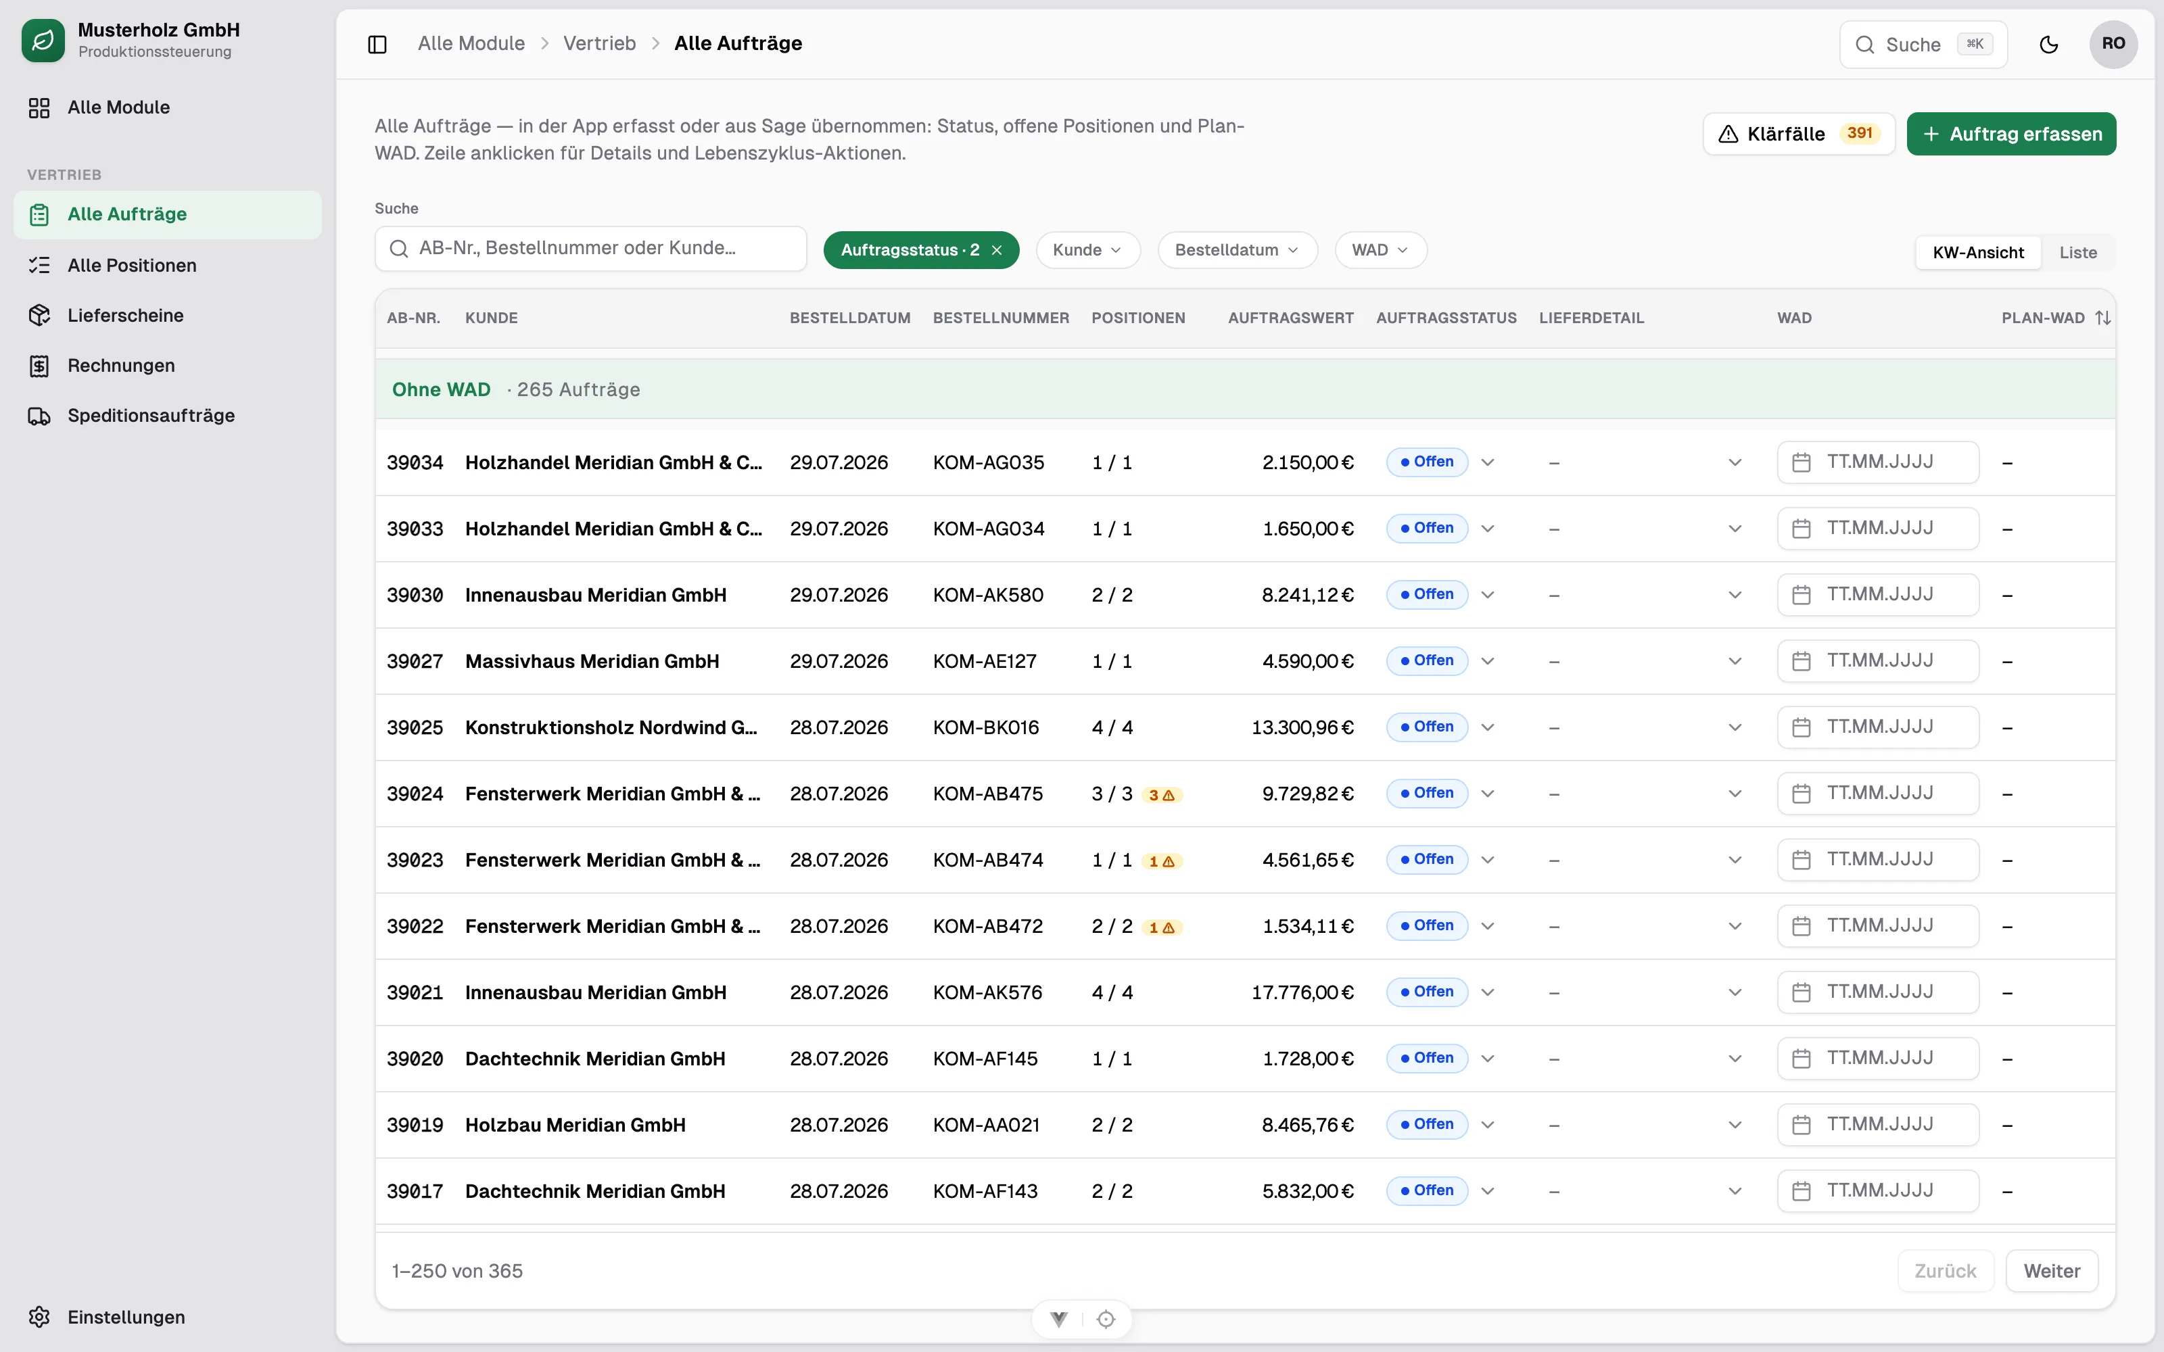Expand Lieferdetail dropdown for order 39020
The height and width of the screenshot is (1352, 2164).
[1735, 1059]
